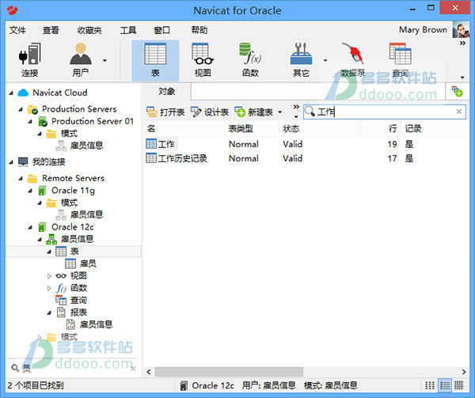Clear the 工作 search filter
This screenshot has width=475, height=398.
point(459,112)
